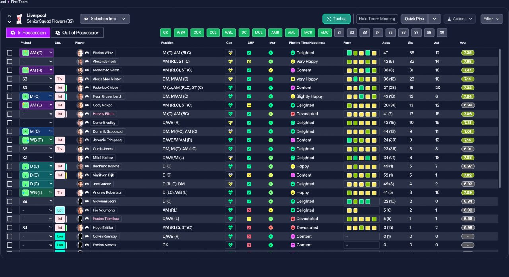
Task: Click Andrew Robertson's Trv status badge
Action: pyautogui.click(x=60, y=192)
